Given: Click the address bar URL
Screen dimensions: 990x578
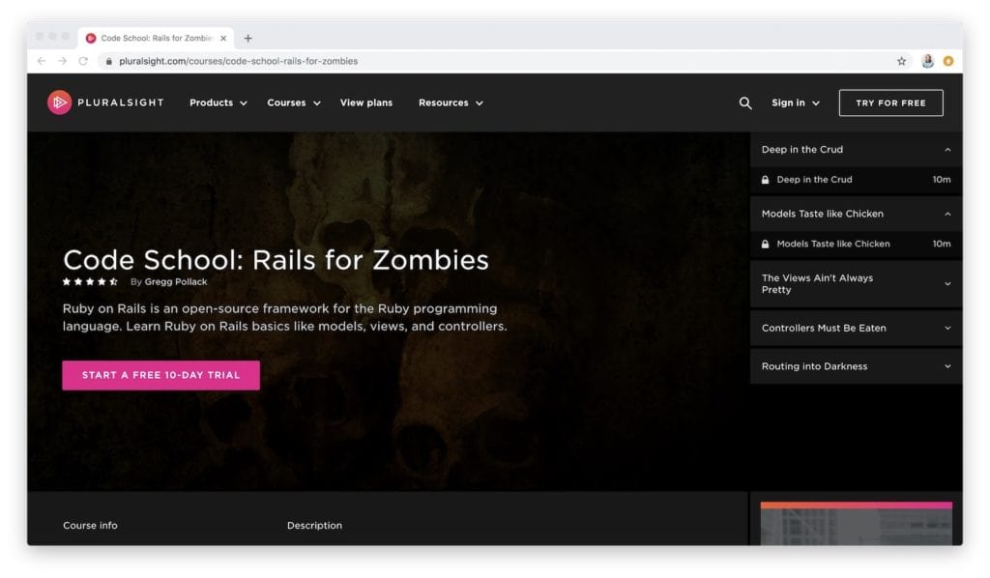Looking at the screenshot, I should point(238,61).
